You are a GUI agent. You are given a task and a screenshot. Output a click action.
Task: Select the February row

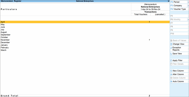(x=85, y=48)
